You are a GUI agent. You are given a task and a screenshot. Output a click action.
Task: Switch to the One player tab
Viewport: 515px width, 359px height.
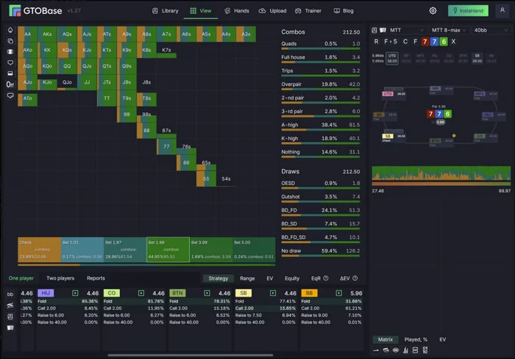click(21, 278)
